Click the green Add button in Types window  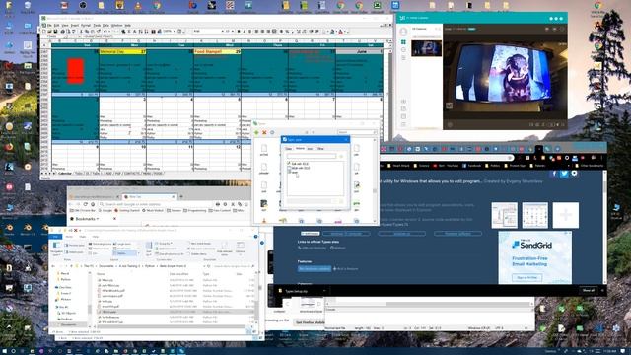pyautogui.click(x=256, y=132)
